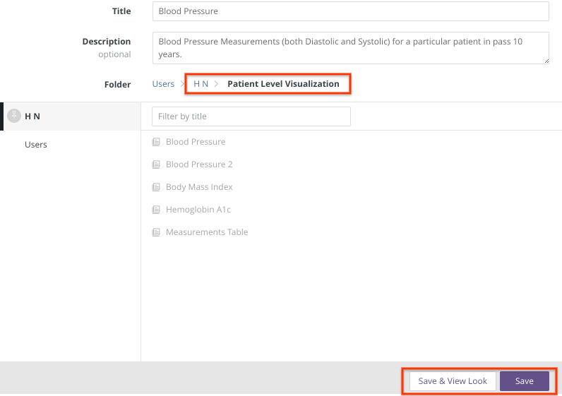The height and width of the screenshot is (396, 562).
Task: Select the Hemoglobin A1c look title
Action: click(198, 210)
